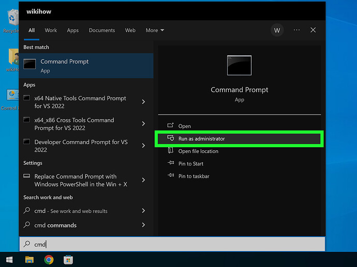Expand Developer Command Prompt for VS arrow
357x267 pixels.
(143, 146)
